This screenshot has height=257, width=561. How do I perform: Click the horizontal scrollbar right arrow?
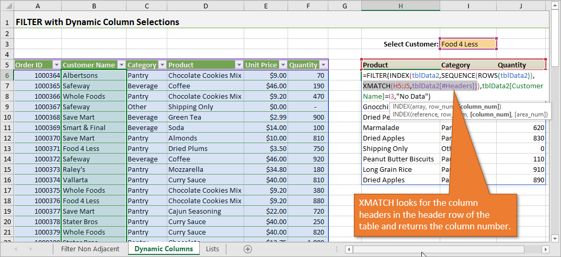coord(546,250)
